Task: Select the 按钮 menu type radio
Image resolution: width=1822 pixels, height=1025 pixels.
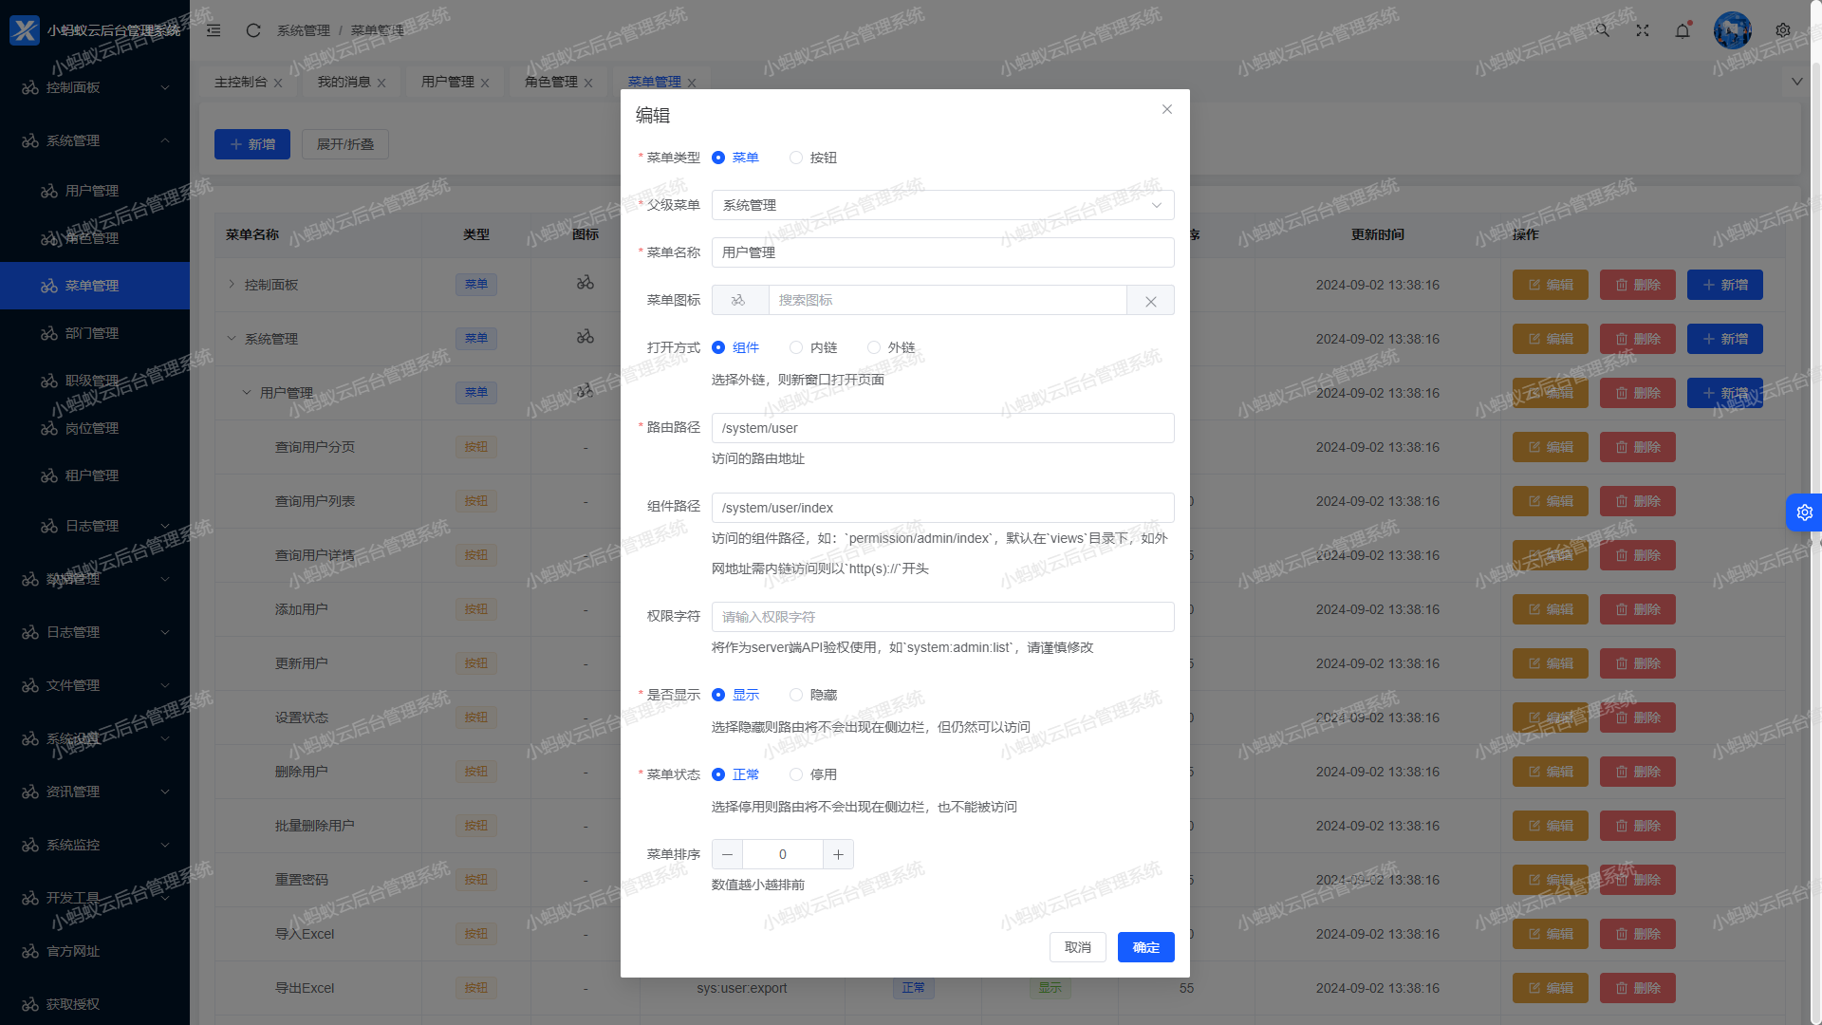Action: pos(796,158)
